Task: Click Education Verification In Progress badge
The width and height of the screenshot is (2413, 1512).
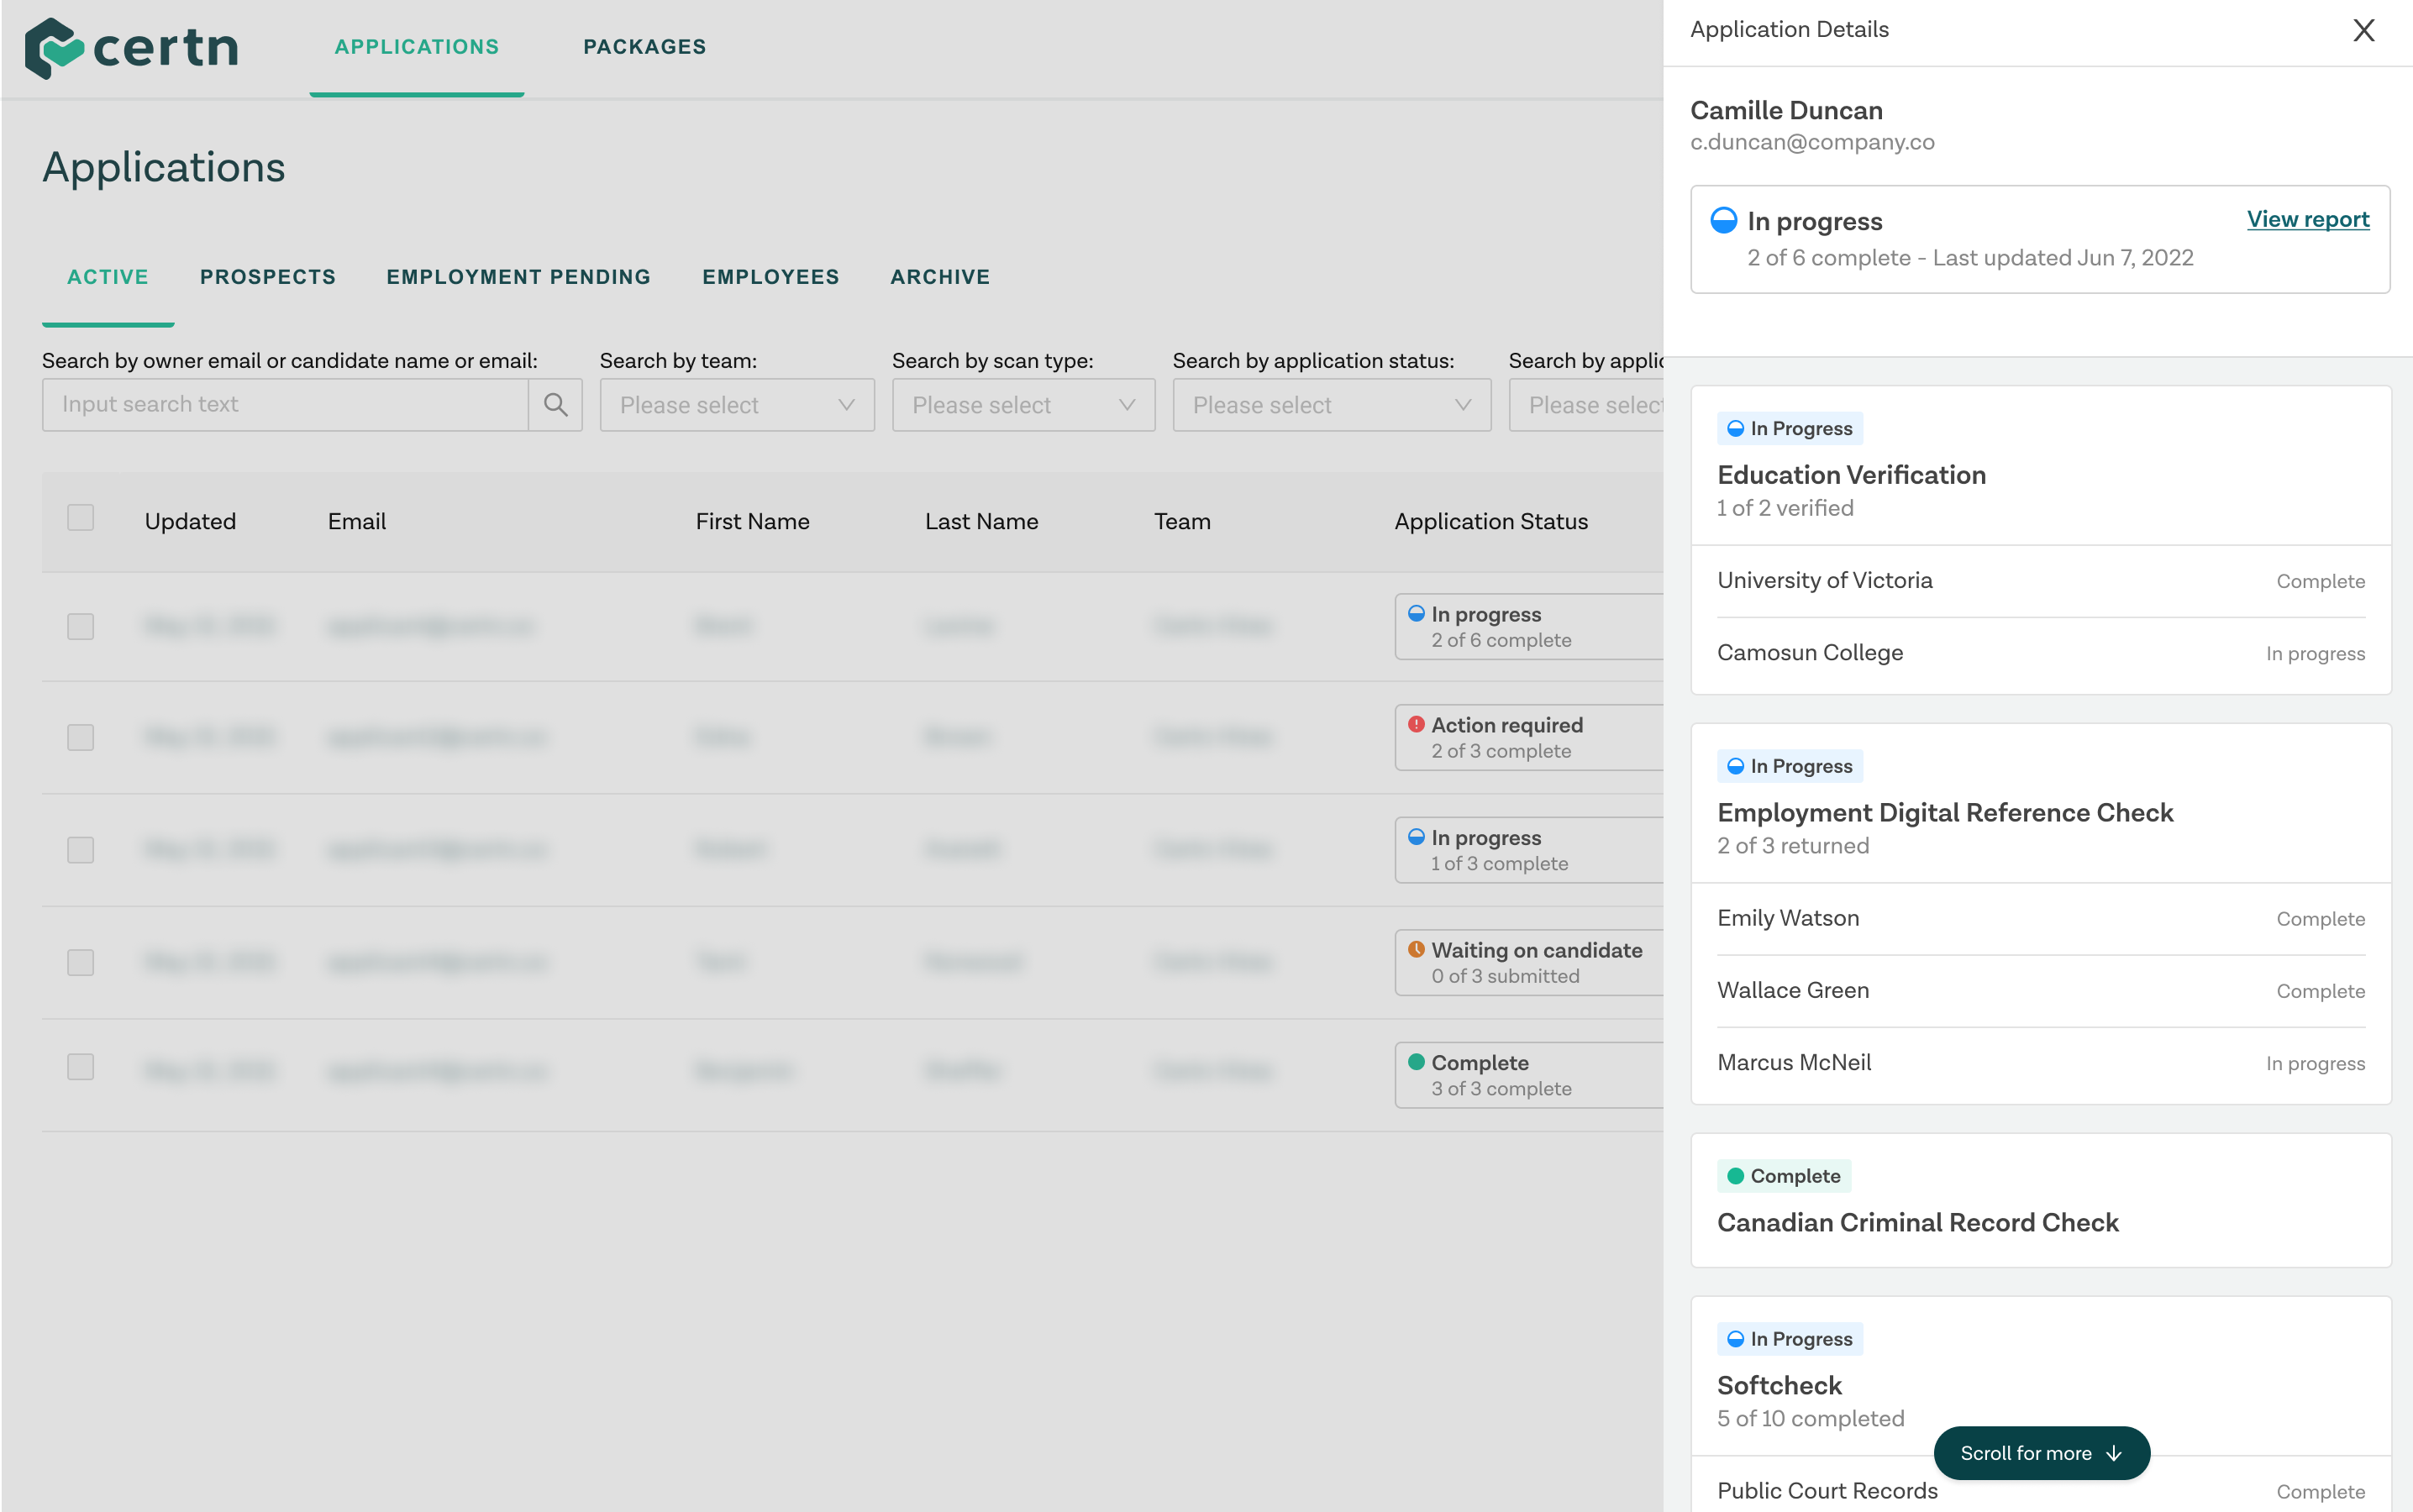Action: 1789,428
